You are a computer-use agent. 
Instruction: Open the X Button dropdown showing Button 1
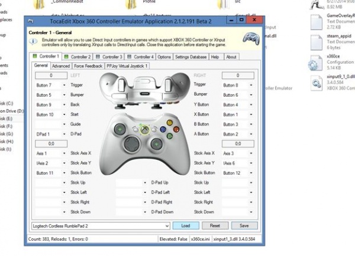coord(238,114)
